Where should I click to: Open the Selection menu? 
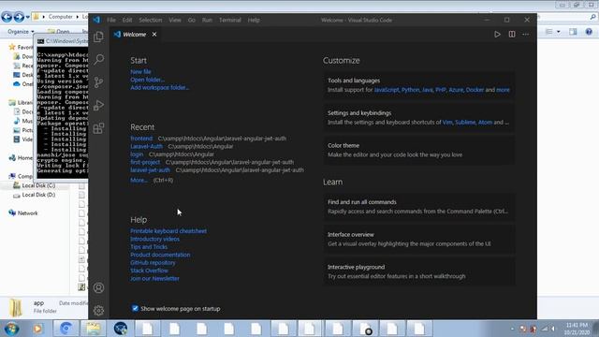pos(150,20)
